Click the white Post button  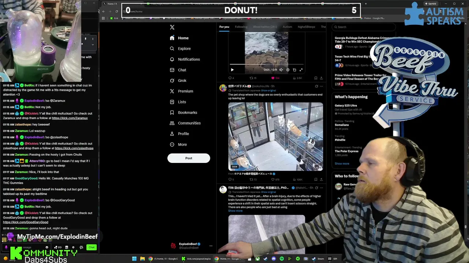189,158
